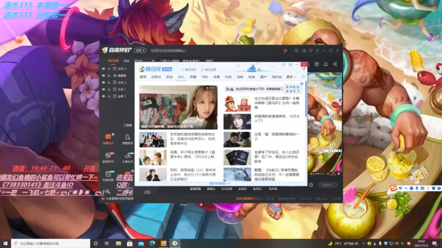Close the calligraphy ad in news popup
Viewport: 442px width, 248px height.
[302, 84]
